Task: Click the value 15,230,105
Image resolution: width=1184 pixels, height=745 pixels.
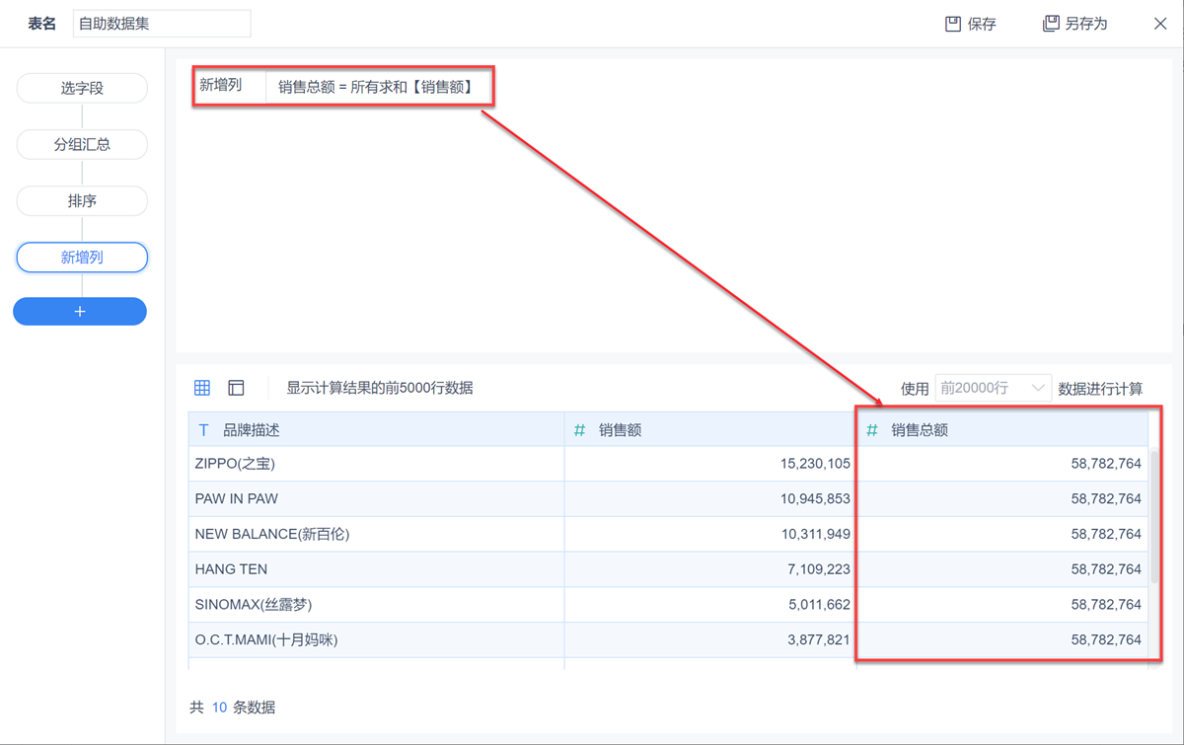Action: pos(815,464)
